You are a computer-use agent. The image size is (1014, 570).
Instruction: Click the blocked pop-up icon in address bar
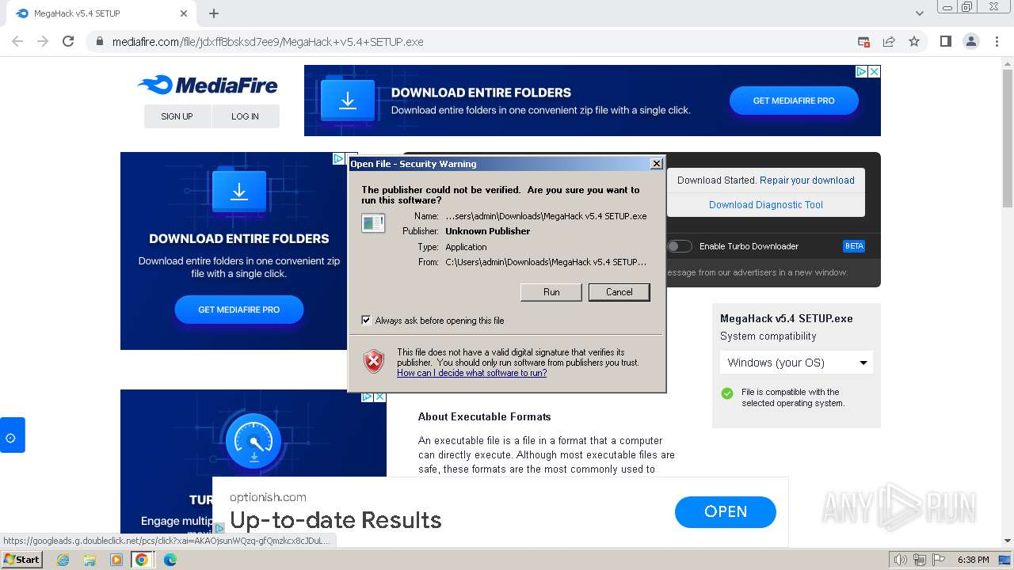pos(863,41)
